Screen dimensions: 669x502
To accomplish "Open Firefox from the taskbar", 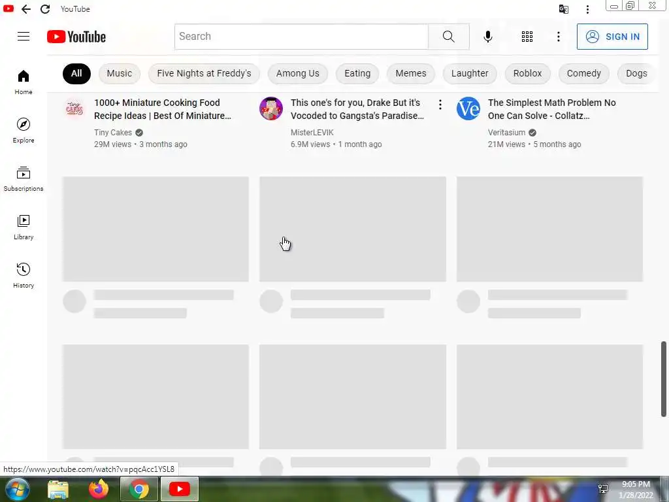I will click(x=98, y=489).
